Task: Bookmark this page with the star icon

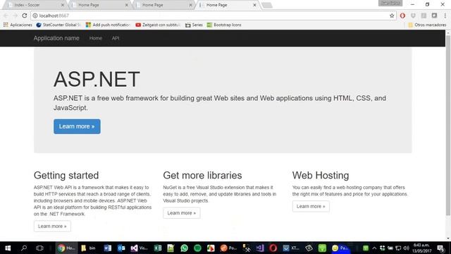Action: click(x=392, y=16)
